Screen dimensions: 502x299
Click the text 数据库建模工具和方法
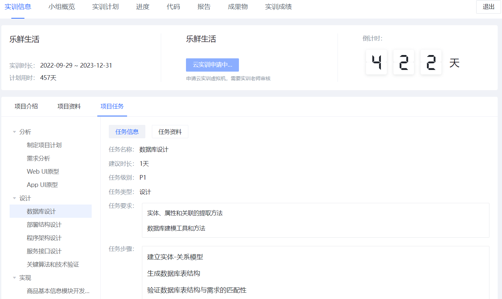pos(176,228)
